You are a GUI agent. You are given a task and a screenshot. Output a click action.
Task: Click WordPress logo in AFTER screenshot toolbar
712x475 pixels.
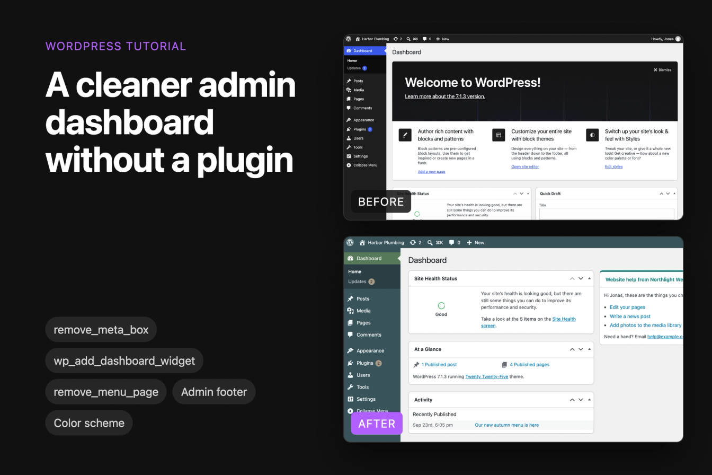click(350, 242)
